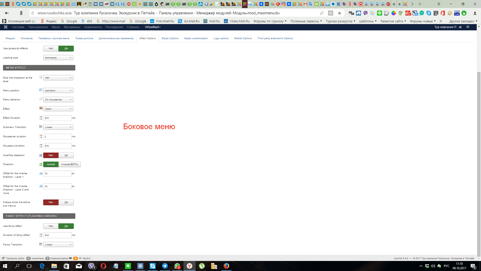Screen dimensions: 481x271
Task: Open the Submenu Transition dropdown
Action: coord(58,127)
